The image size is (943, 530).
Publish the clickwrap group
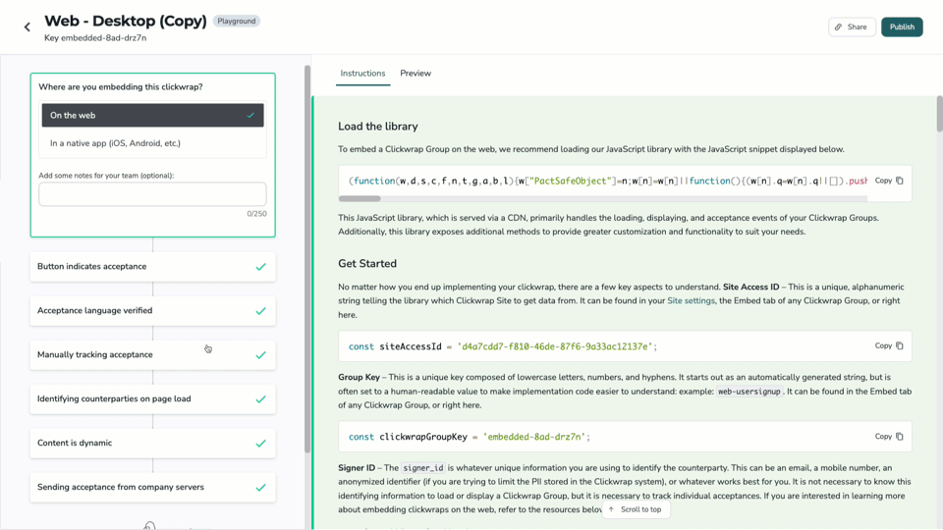coord(902,27)
